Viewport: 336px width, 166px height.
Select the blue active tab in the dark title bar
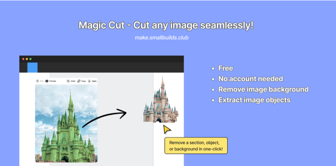point(32,68)
